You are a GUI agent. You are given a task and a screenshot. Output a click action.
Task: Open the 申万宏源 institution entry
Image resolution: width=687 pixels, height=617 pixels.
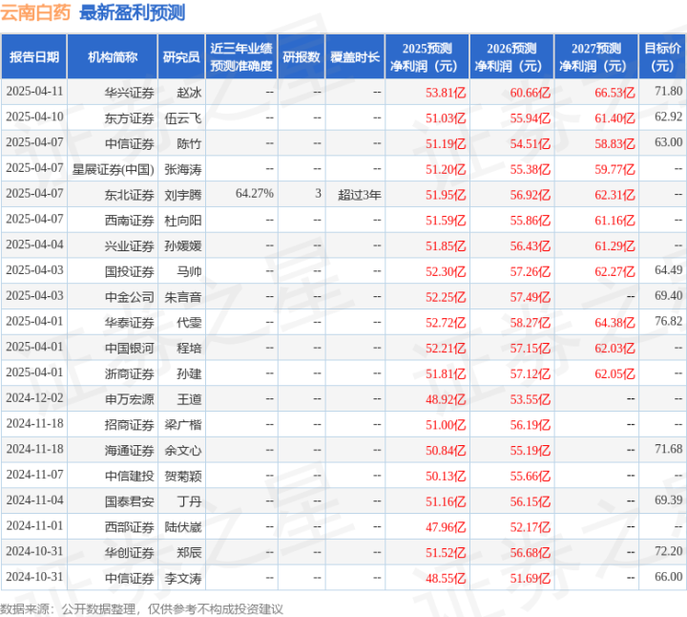tap(129, 398)
